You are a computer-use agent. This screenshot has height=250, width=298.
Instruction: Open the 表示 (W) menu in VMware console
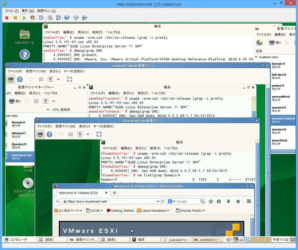pos(28,11)
